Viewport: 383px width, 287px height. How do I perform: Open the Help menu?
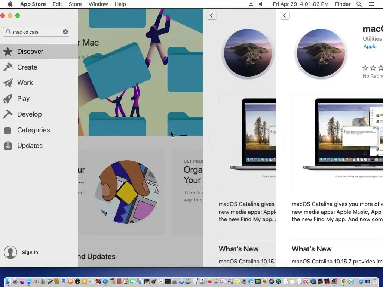click(x=120, y=4)
